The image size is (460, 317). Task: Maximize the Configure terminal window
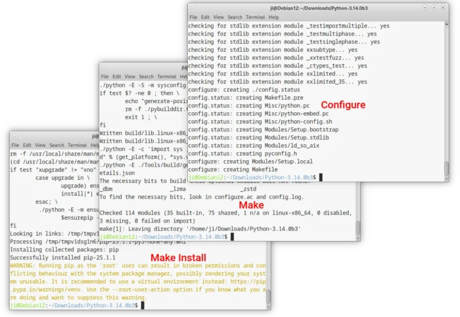click(434, 7)
